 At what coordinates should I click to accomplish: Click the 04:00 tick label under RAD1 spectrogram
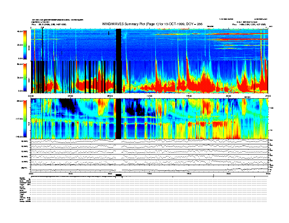pos(70,96)
